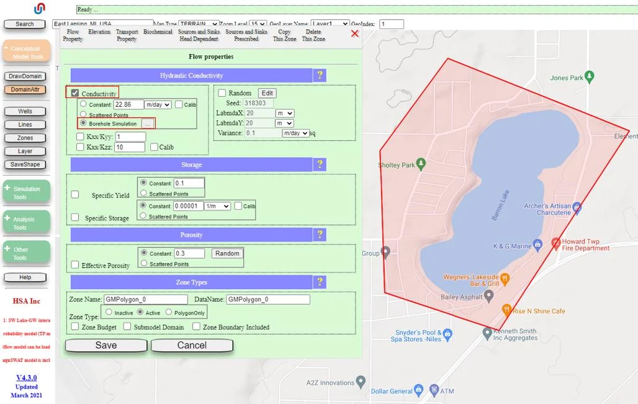638x404 pixels.
Task: Enable the Random conductivity checkbox
Action: 222,92
